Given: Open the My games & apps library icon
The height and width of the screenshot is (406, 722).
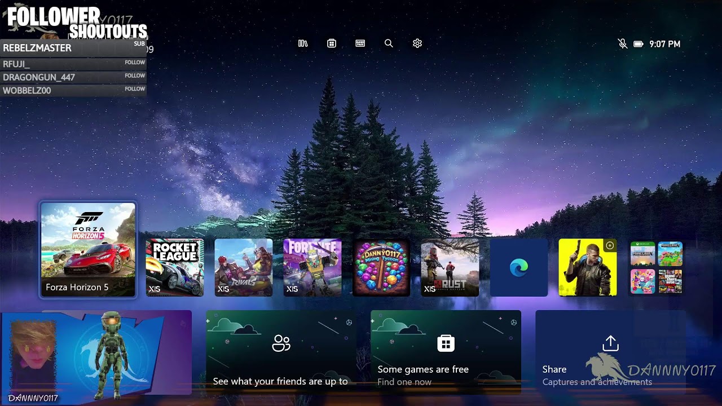Looking at the screenshot, I should click(303, 43).
